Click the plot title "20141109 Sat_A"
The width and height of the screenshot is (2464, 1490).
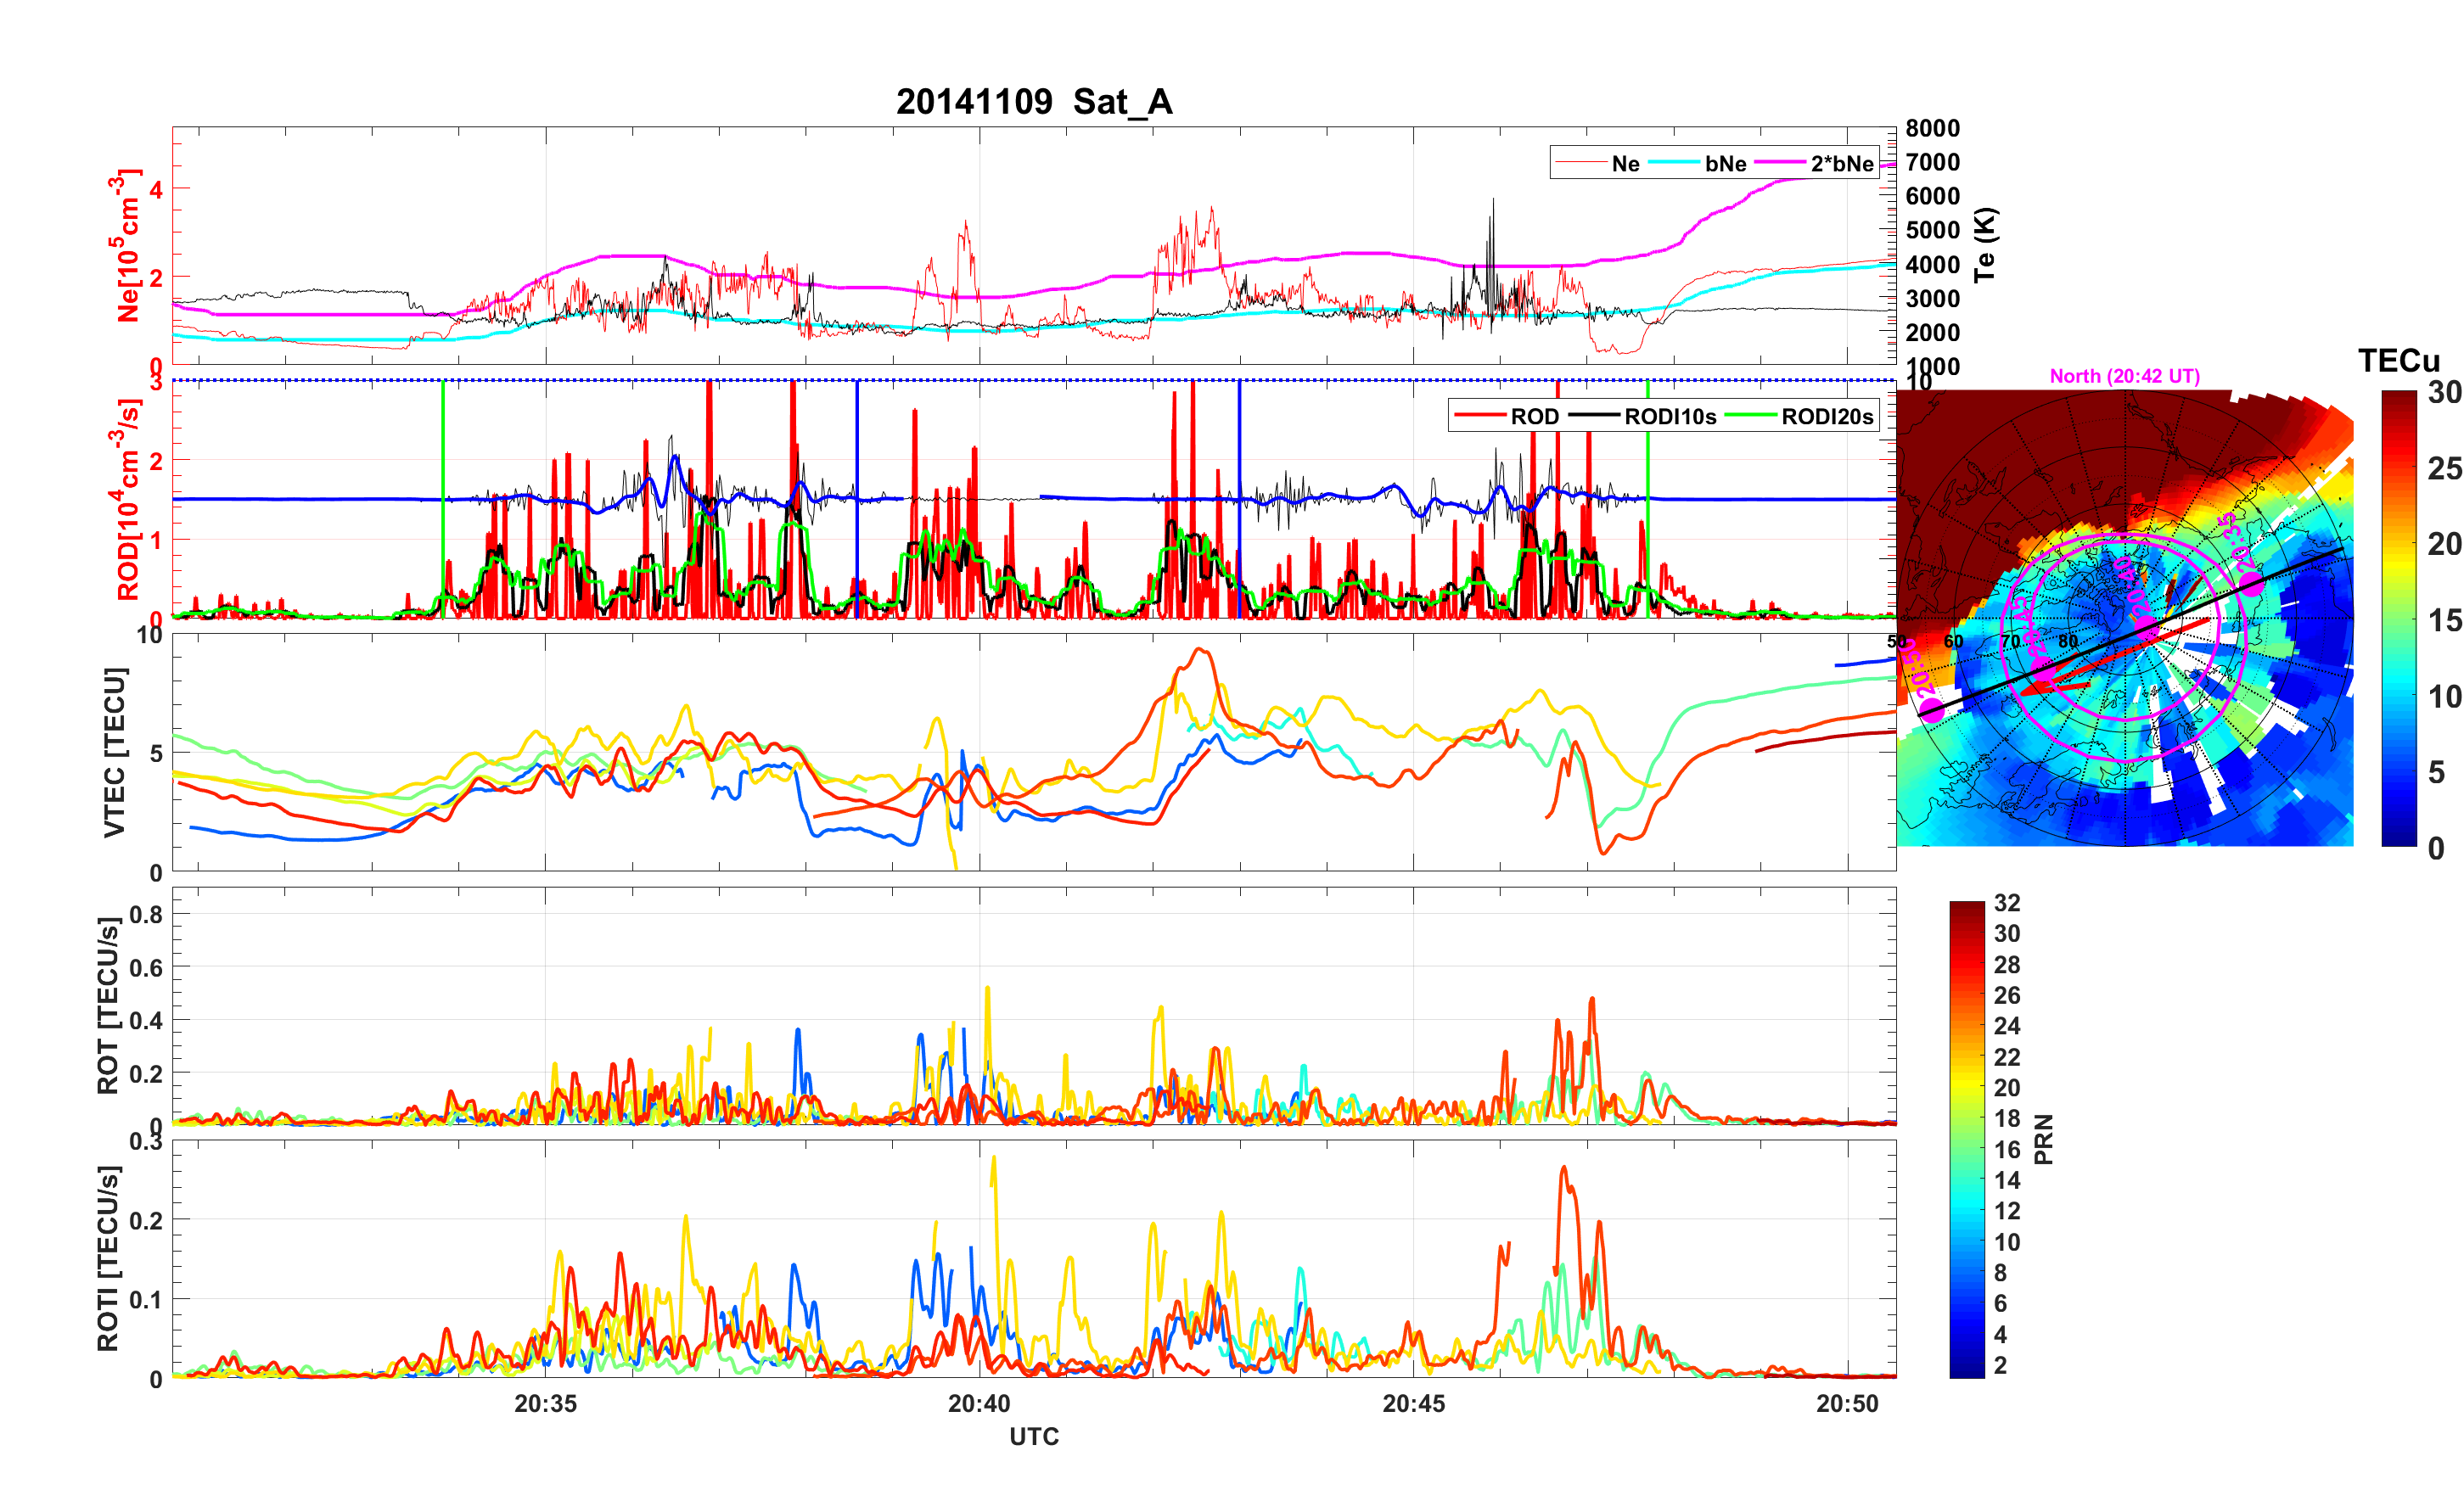(1034, 102)
